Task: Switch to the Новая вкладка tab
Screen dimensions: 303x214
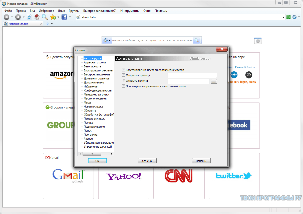Action: pos(23,24)
